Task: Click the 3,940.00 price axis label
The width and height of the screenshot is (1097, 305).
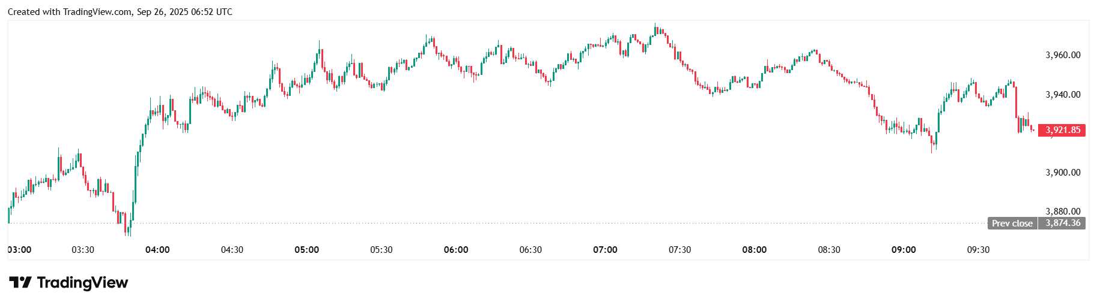Action: coord(1063,95)
